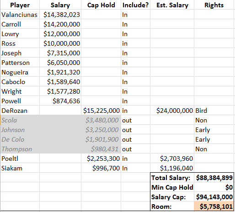The width and height of the screenshot is (235, 212).
Task: Click the highlighted Room value $5,758,101
Action: tap(214, 207)
